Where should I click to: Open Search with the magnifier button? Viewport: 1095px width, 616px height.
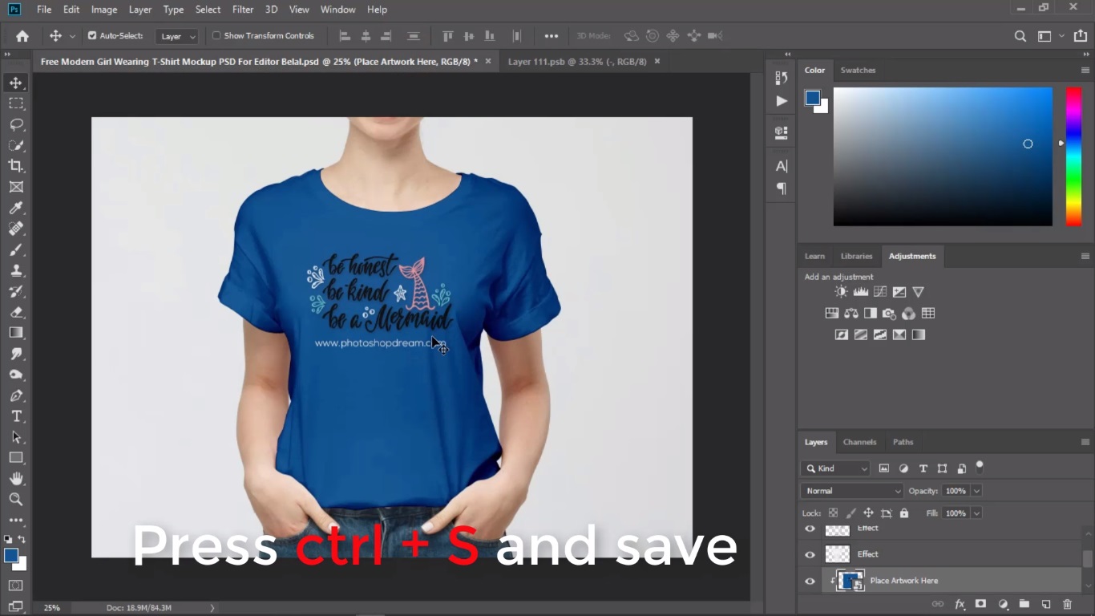(1020, 35)
